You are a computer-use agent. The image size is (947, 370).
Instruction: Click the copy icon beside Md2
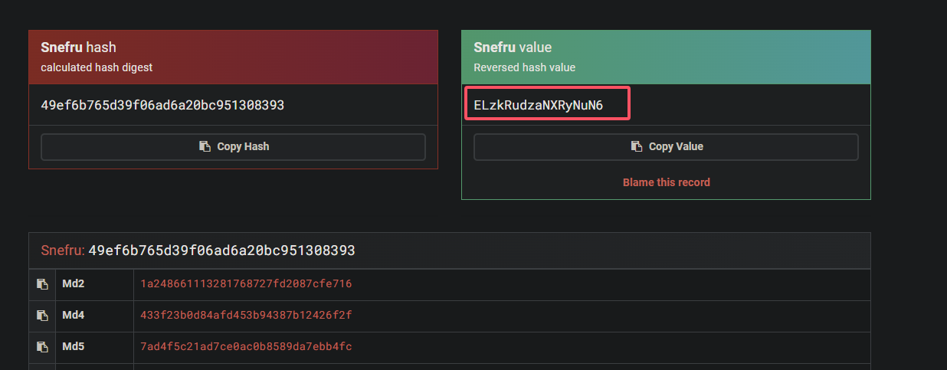click(x=42, y=284)
